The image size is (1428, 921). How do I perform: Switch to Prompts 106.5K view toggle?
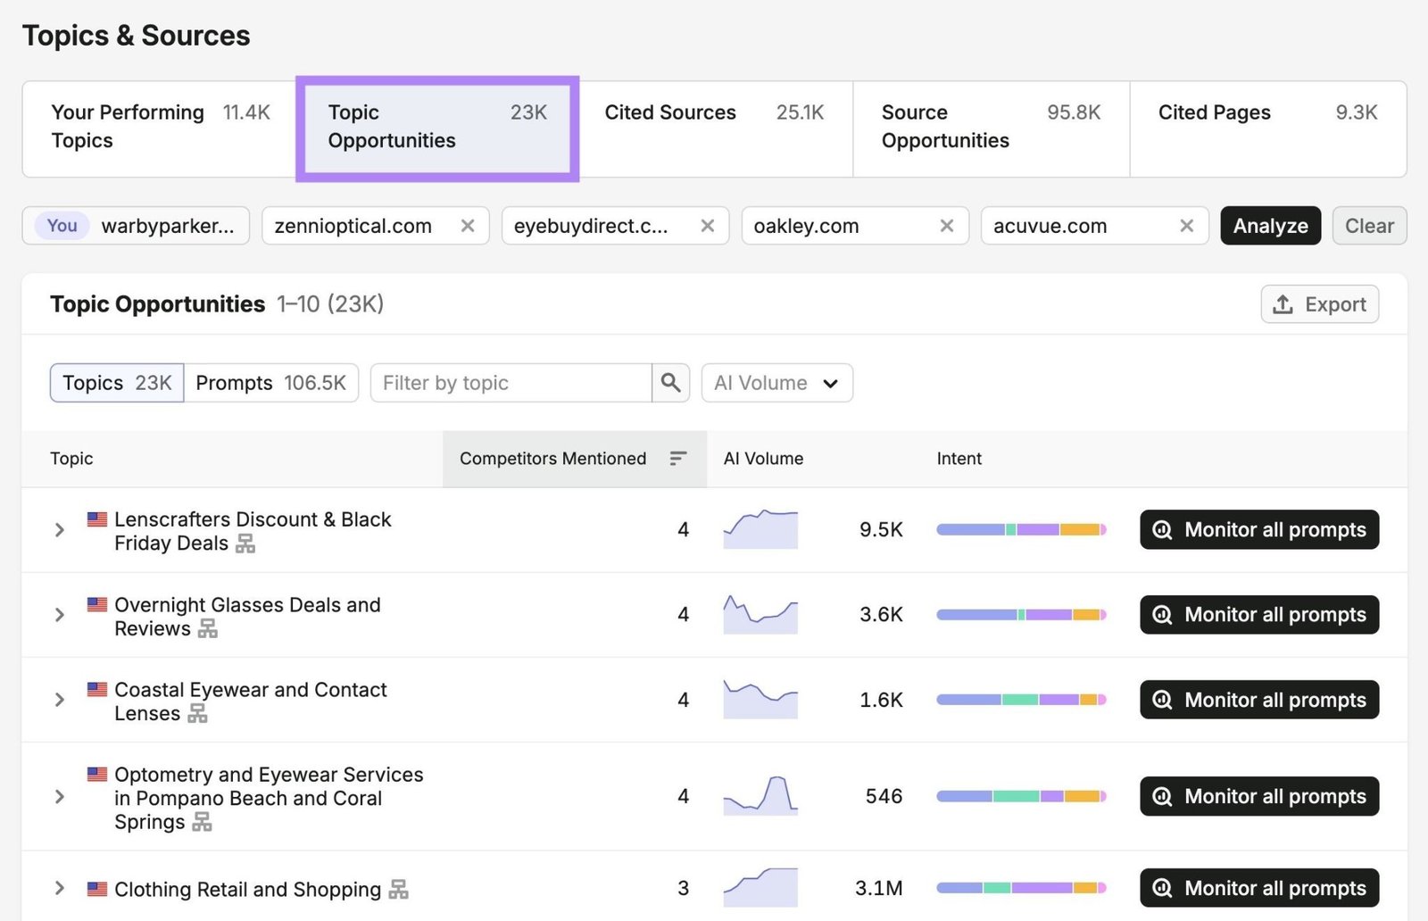tap(270, 383)
